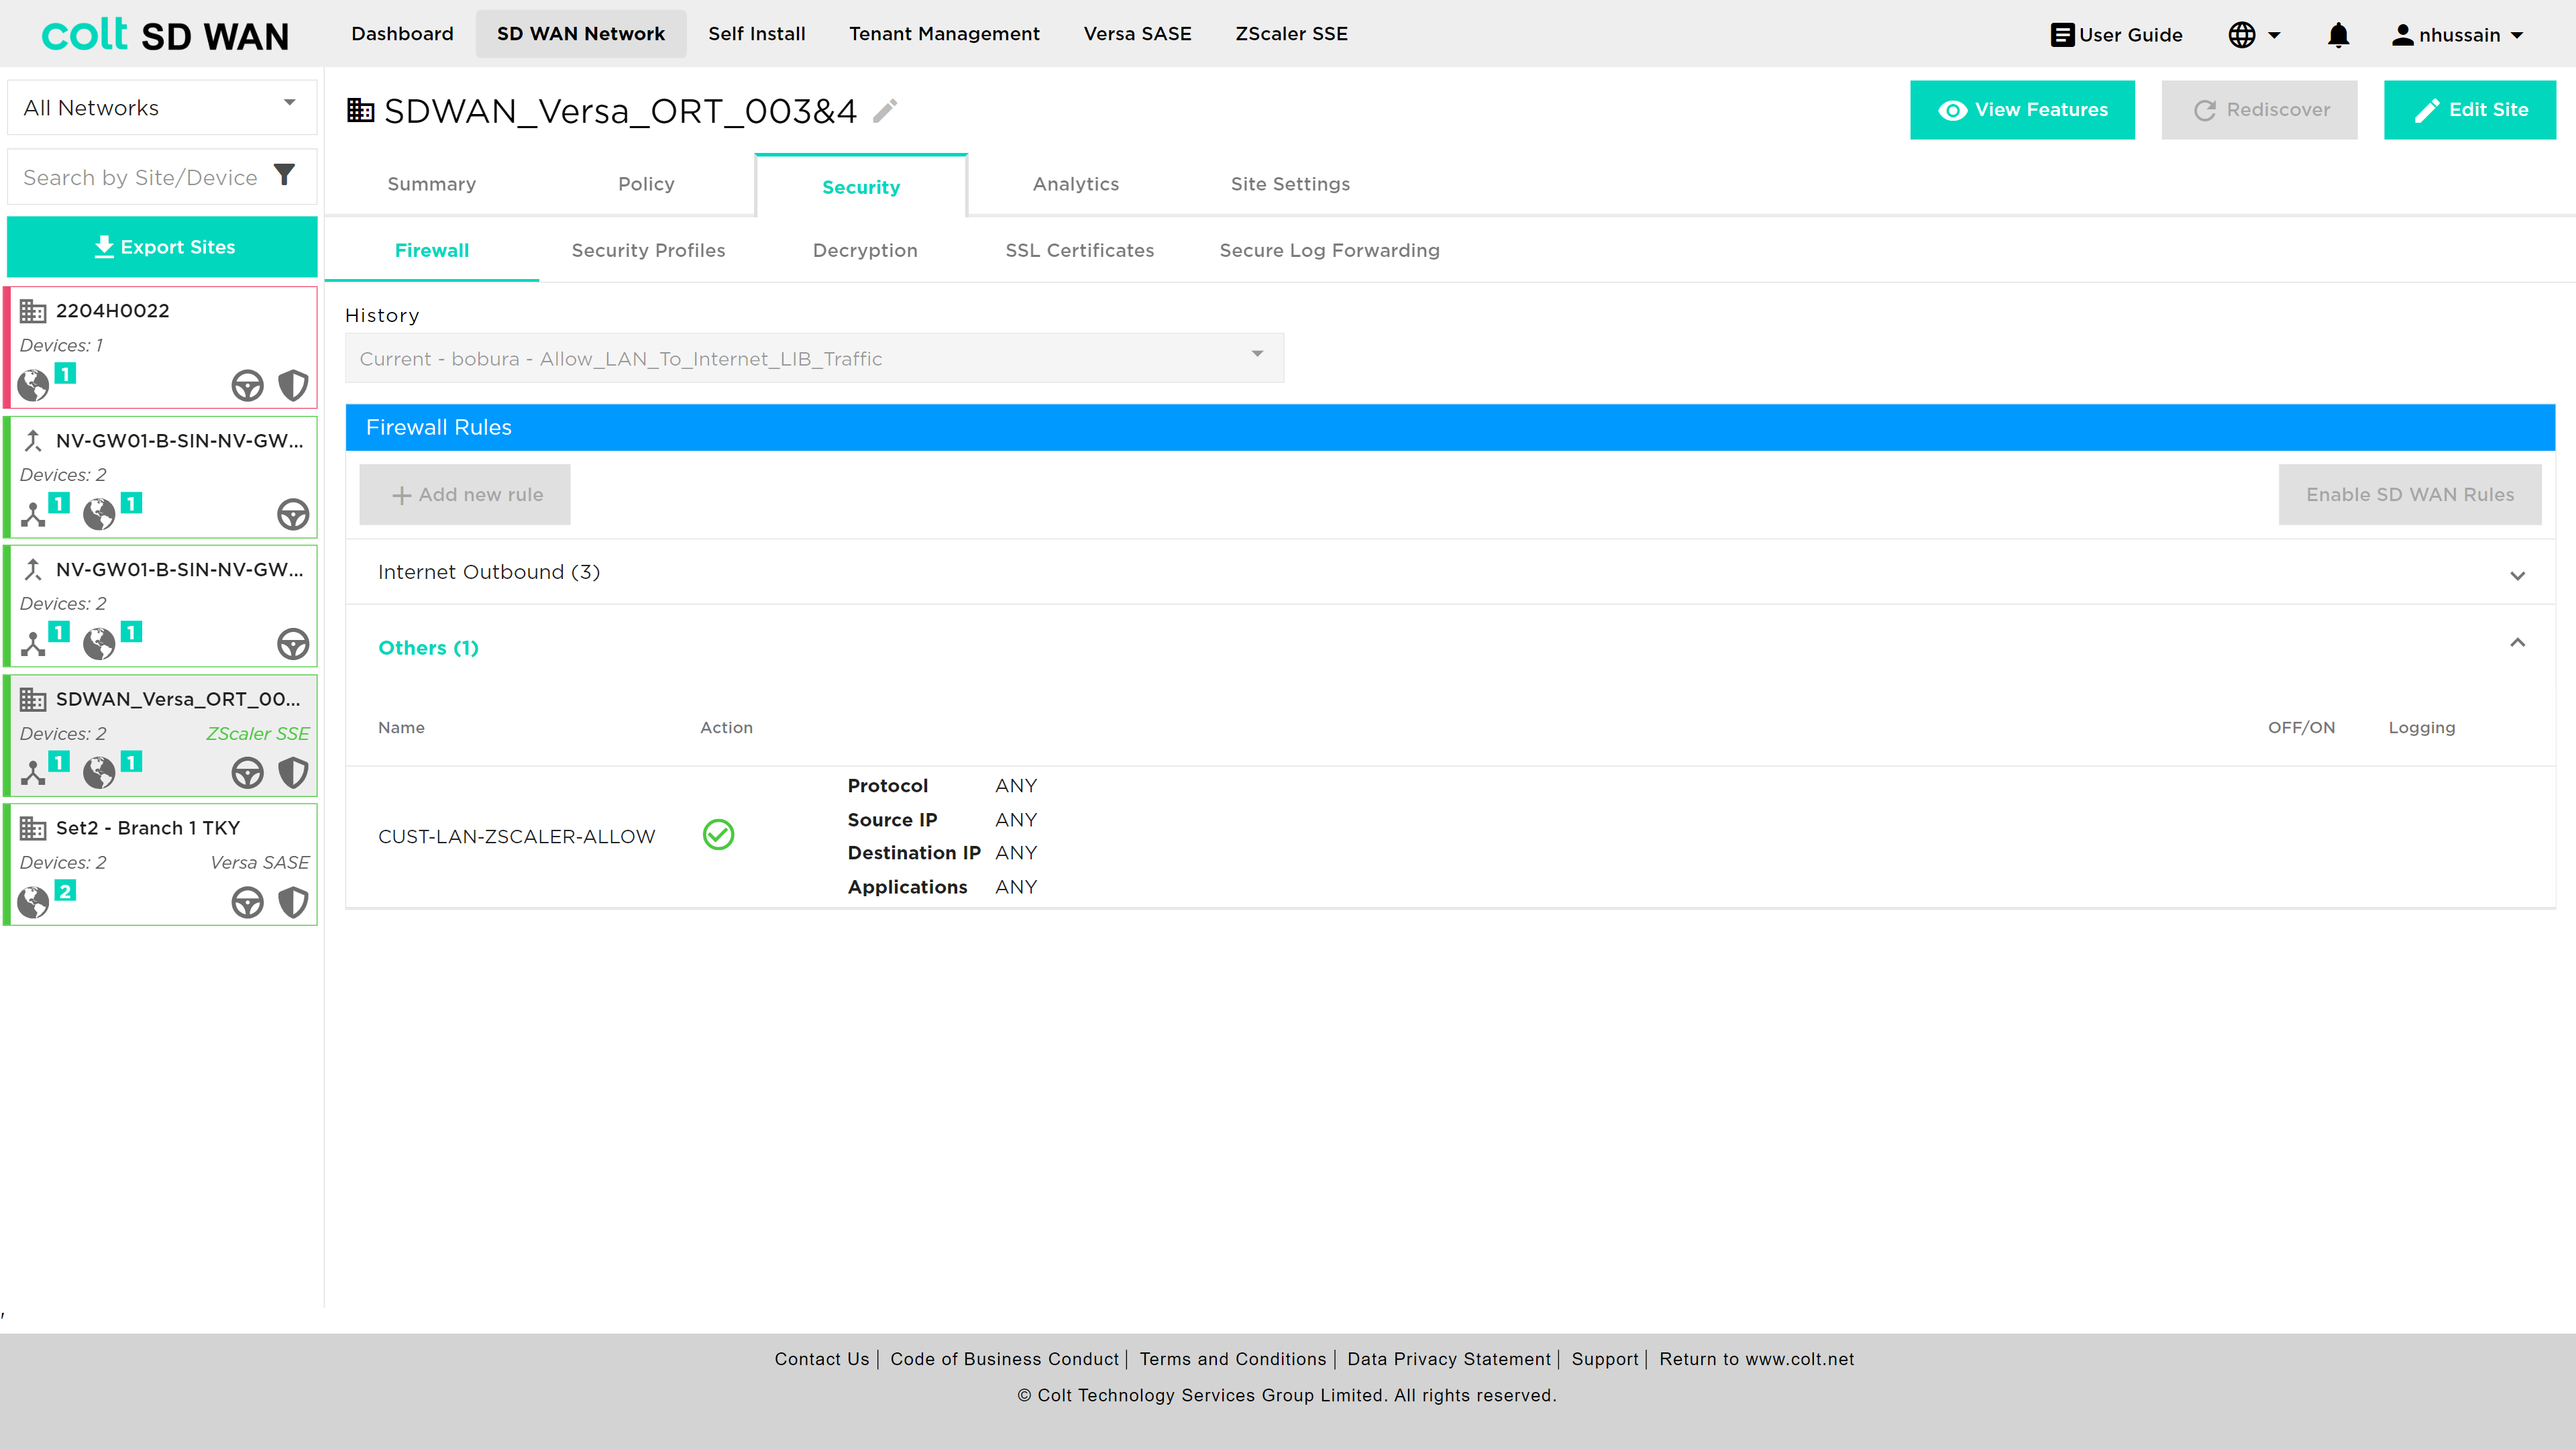Open the nhussain user menu
This screenshot has width=2576, height=1449.
[2458, 35]
